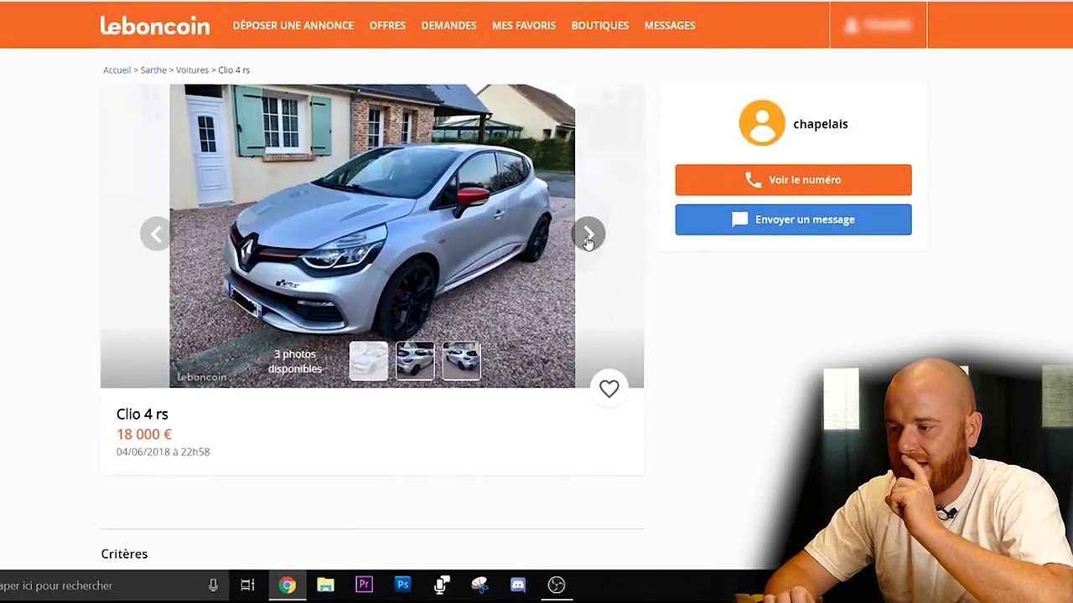Follow the Sarthe breadcrumb link
Viewport: 1073px width, 603px height.
pyautogui.click(x=153, y=70)
